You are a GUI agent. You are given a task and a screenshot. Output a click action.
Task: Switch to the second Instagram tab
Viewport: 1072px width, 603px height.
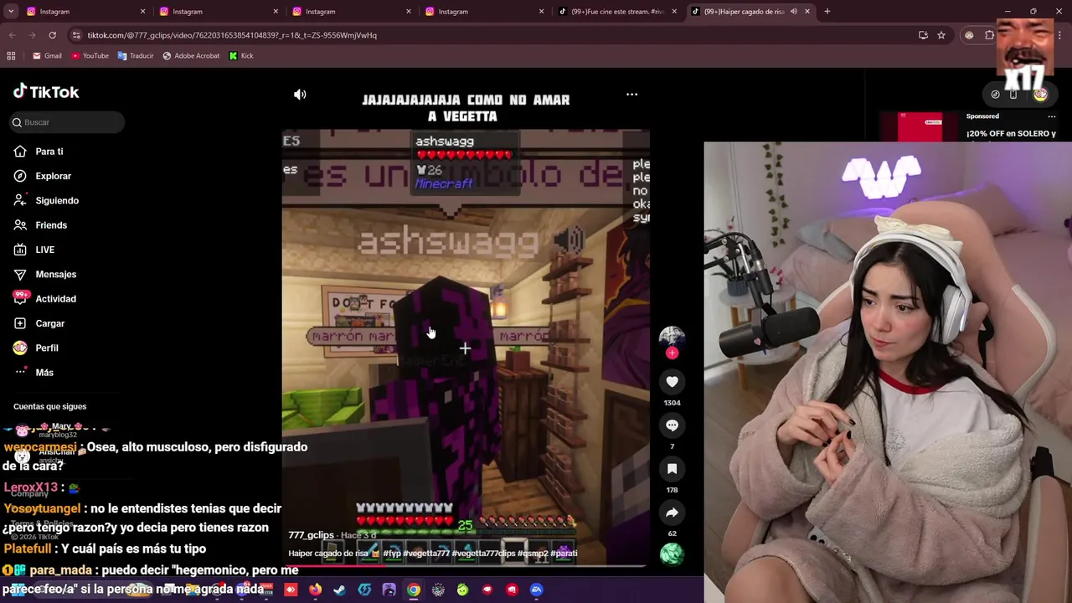coord(217,12)
